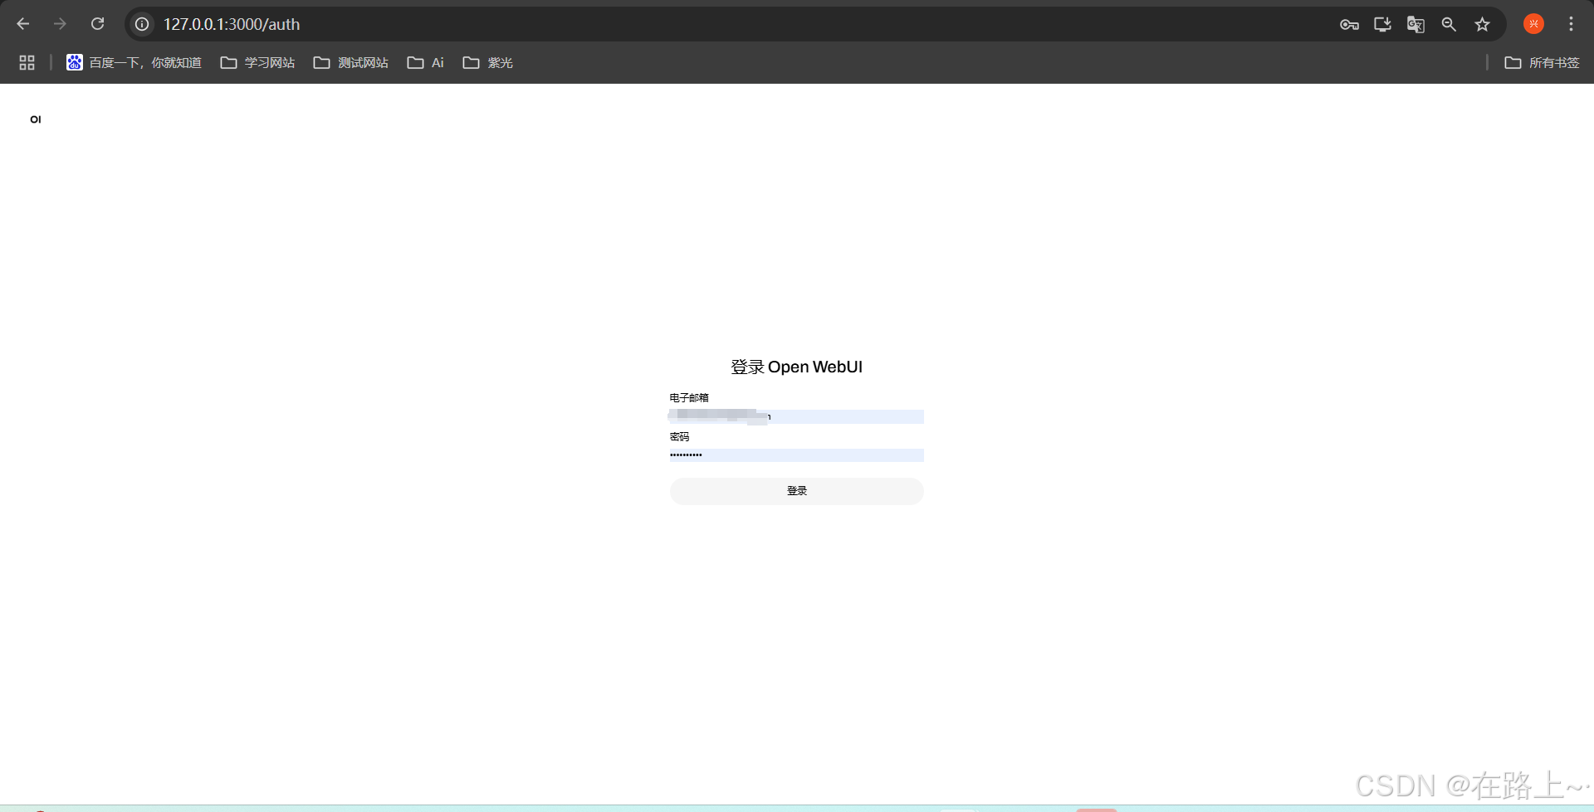Click the 电子邮箱 email input field

pos(796,416)
